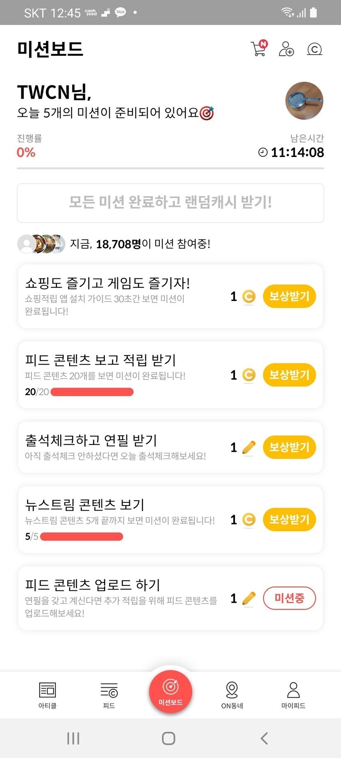Open the 아티클 tab
Image resolution: width=341 pixels, height=758 pixels.
click(47, 695)
